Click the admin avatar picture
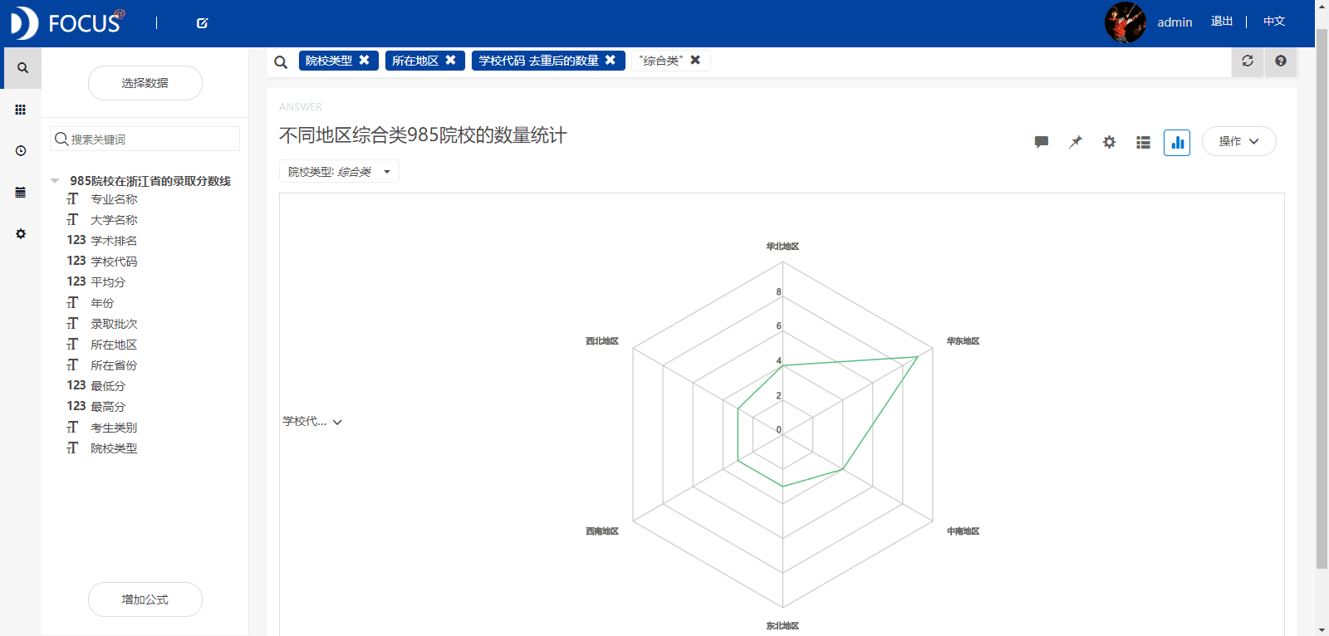The height and width of the screenshot is (636, 1329). coord(1125,22)
